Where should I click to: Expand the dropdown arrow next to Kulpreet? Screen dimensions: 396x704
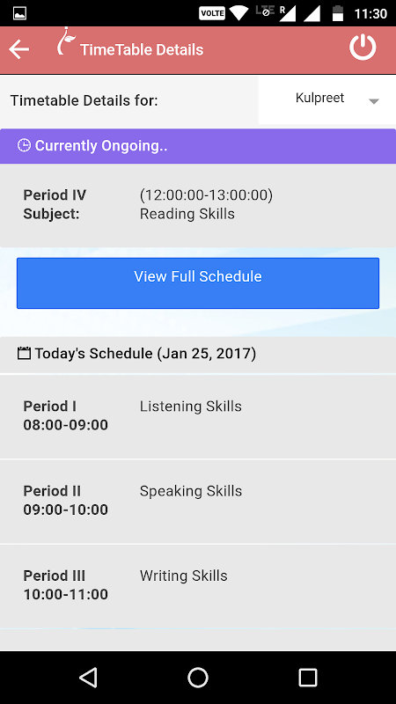pyautogui.click(x=374, y=101)
